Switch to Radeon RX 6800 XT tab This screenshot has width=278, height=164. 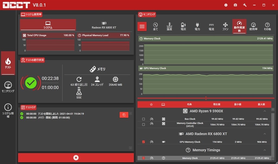pyautogui.click(x=104, y=25)
